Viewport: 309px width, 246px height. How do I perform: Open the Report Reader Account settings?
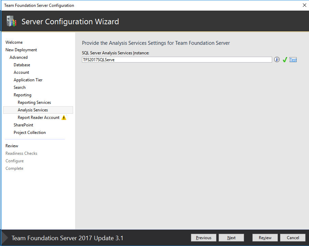click(x=39, y=117)
